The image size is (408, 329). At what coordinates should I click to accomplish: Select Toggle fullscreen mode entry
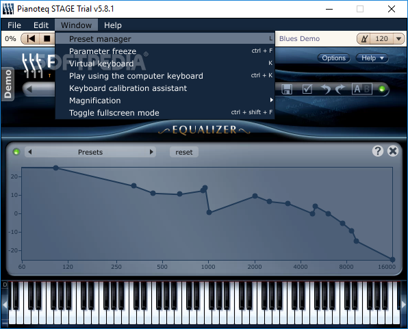pyautogui.click(x=165, y=113)
